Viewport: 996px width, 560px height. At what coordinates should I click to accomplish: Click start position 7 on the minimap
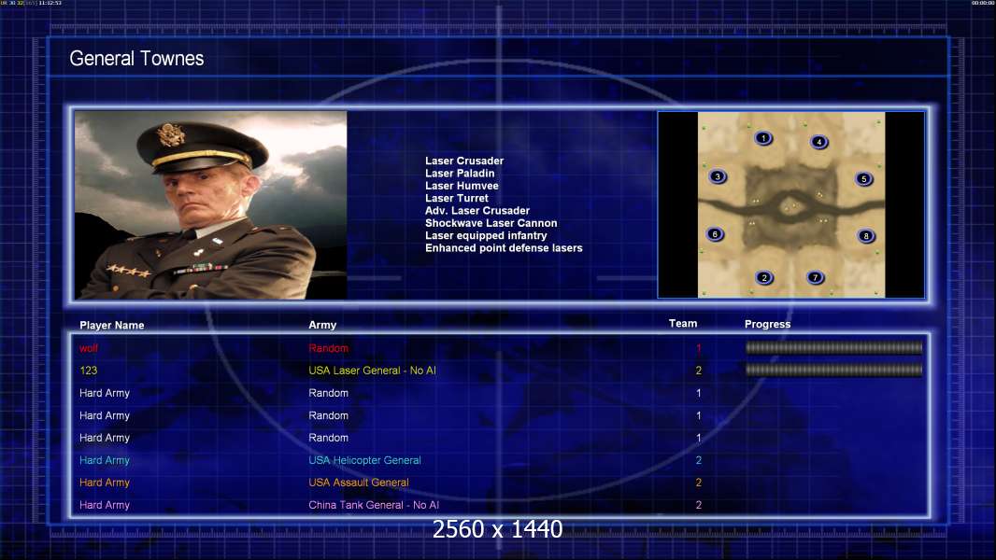click(x=816, y=277)
